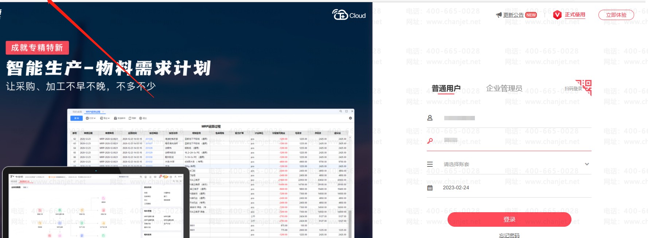The height and width of the screenshot is (238, 648).
Task: Click the red key password icon
Action: 430,141
